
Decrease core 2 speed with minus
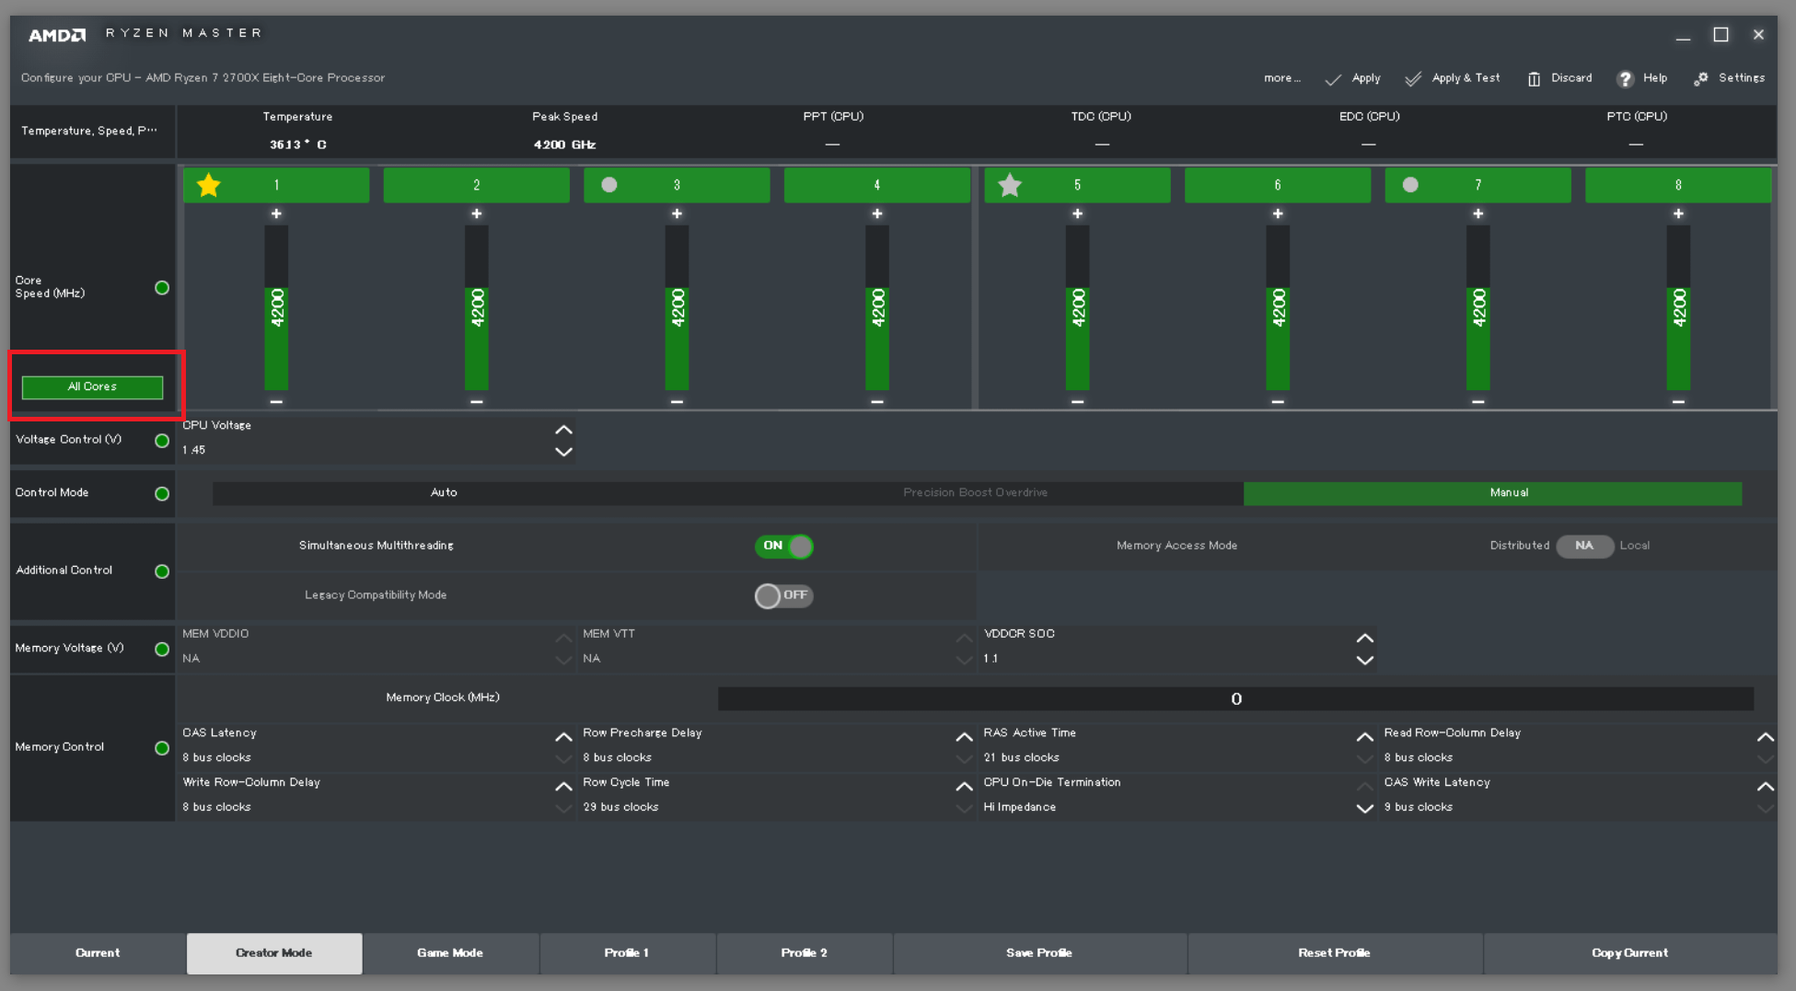pyautogui.click(x=477, y=401)
